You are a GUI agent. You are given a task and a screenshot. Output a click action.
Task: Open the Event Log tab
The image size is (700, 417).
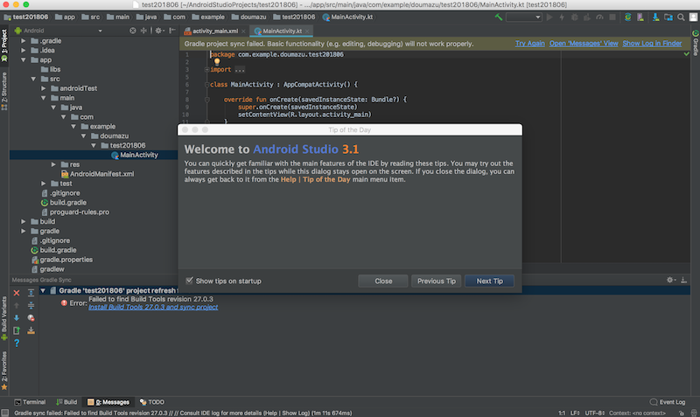tap(668, 402)
